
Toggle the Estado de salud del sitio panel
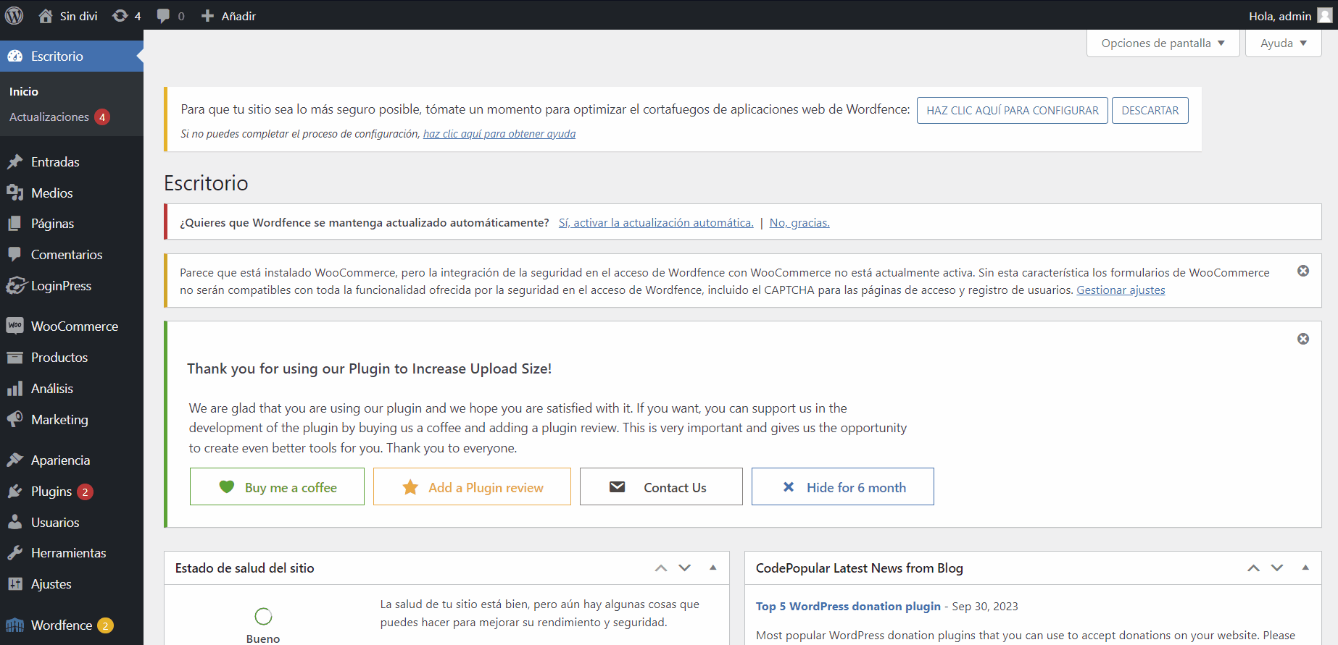click(x=713, y=568)
